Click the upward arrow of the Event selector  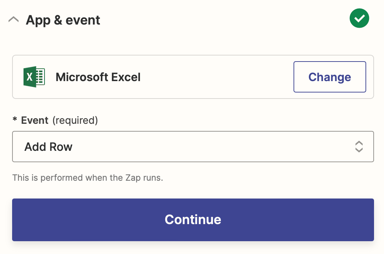coord(359,143)
